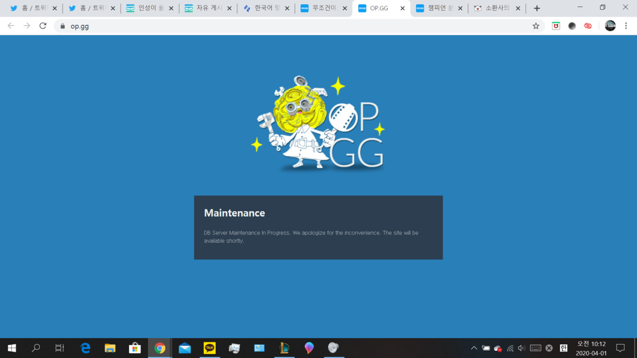Open the Mail app from the taskbar
637x358 pixels.
pyautogui.click(x=185, y=348)
